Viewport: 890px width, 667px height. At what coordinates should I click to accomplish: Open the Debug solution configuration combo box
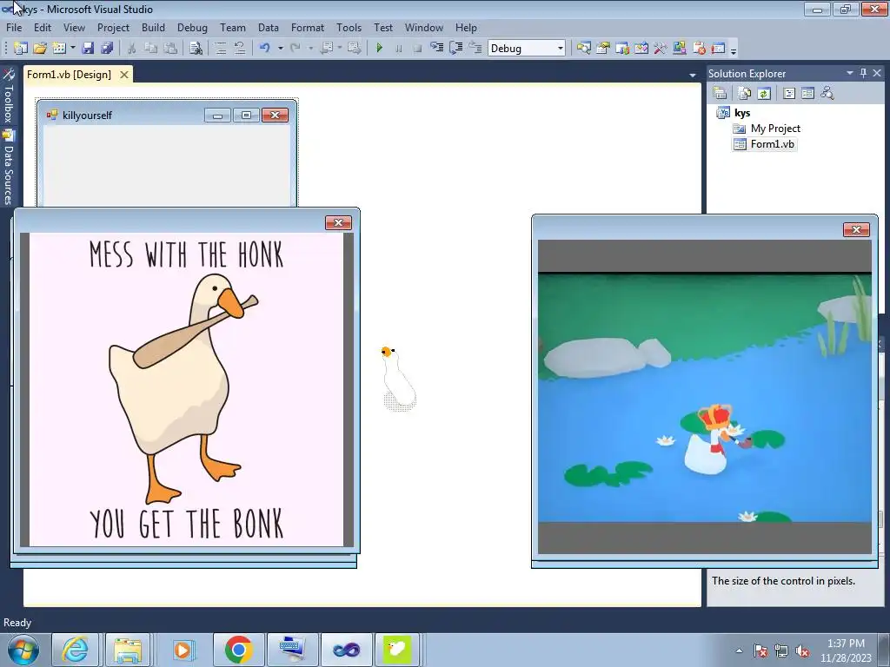(x=526, y=49)
